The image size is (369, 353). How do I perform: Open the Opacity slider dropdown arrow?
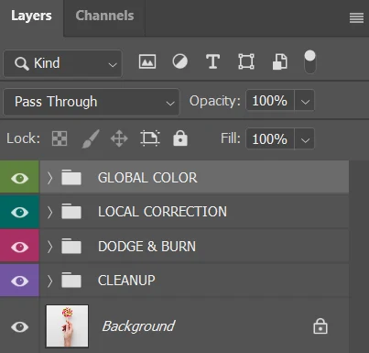pyautogui.click(x=305, y=101)
